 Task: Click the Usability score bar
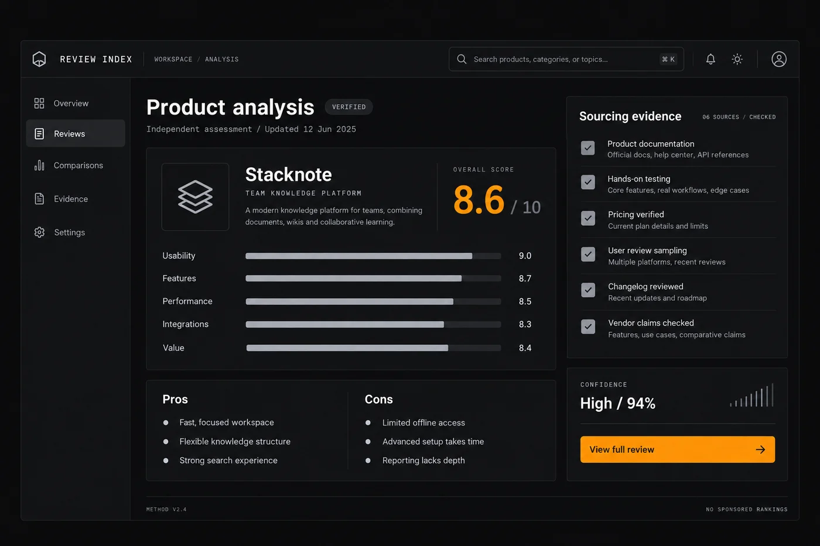pyautogui.click(x=373, y=256)
